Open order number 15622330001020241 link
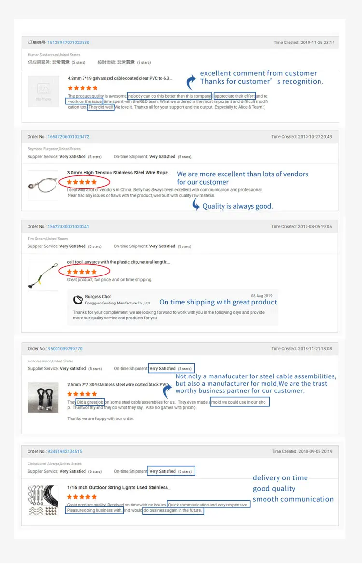 pos(68,227)
